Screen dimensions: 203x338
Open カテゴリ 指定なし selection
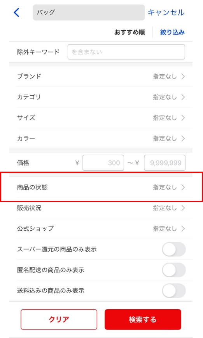[x=164, y=97]
